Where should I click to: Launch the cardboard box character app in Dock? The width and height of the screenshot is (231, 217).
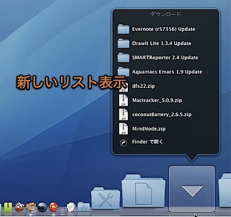pos(31,207)
